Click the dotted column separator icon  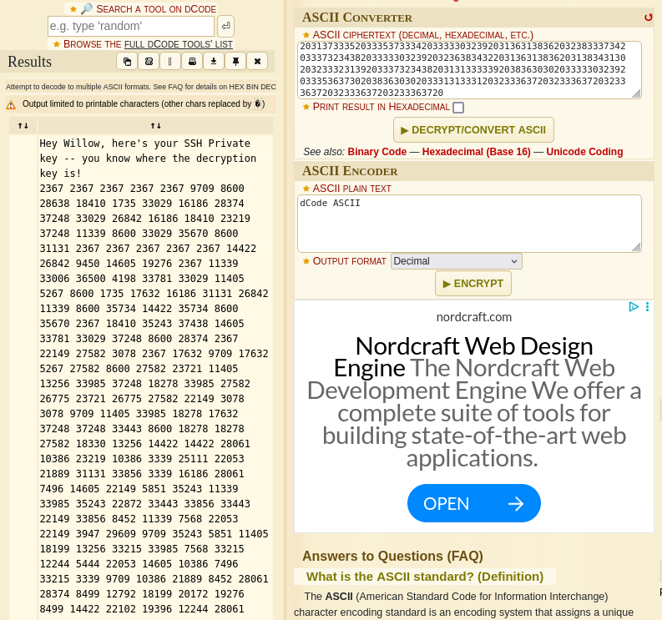click(x=170, y=62)
